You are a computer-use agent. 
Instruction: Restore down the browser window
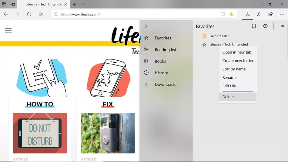click(x=270, y=4)
